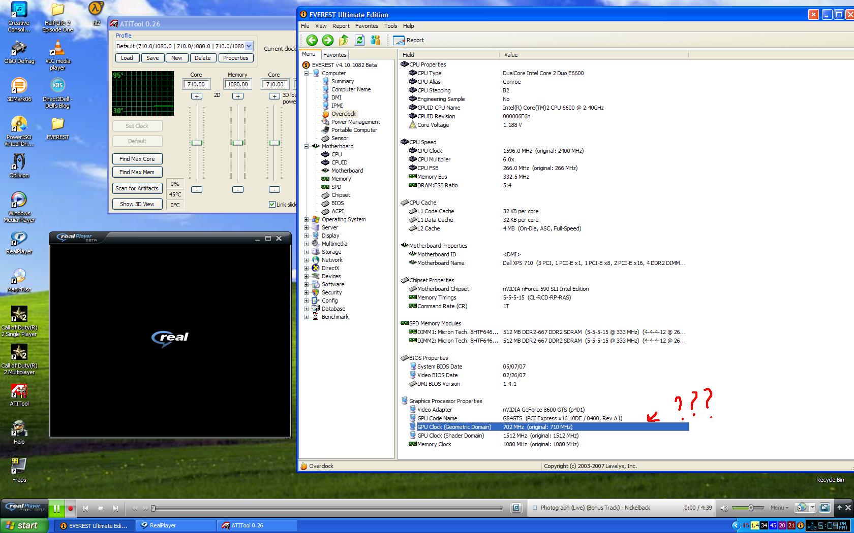Launch Halo desktop icon
Image resolution: width=854 pixels, height=533 pixels.
point(19,433)
